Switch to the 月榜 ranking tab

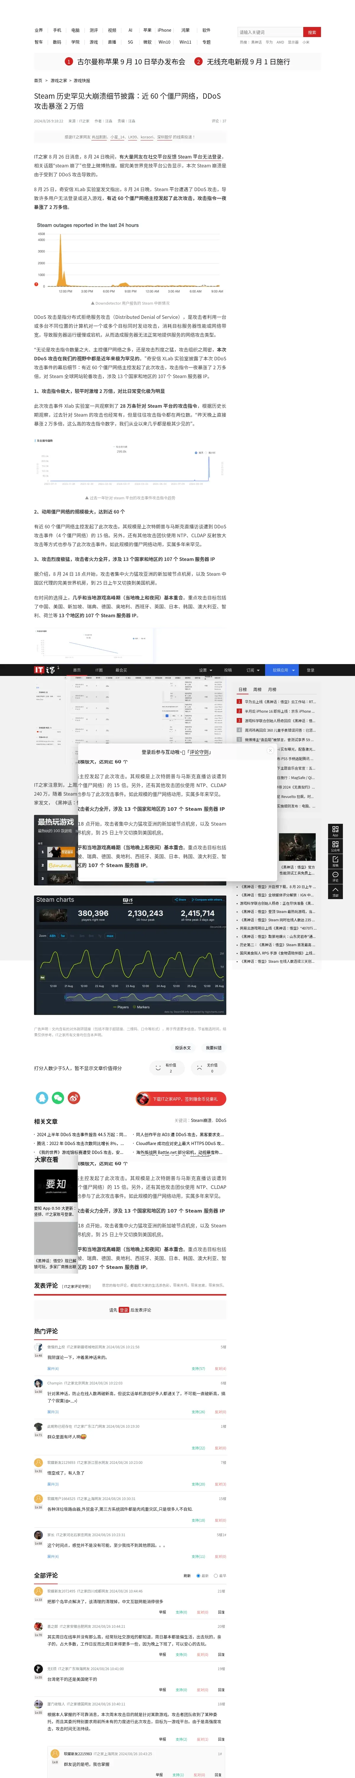pos(272,690)
